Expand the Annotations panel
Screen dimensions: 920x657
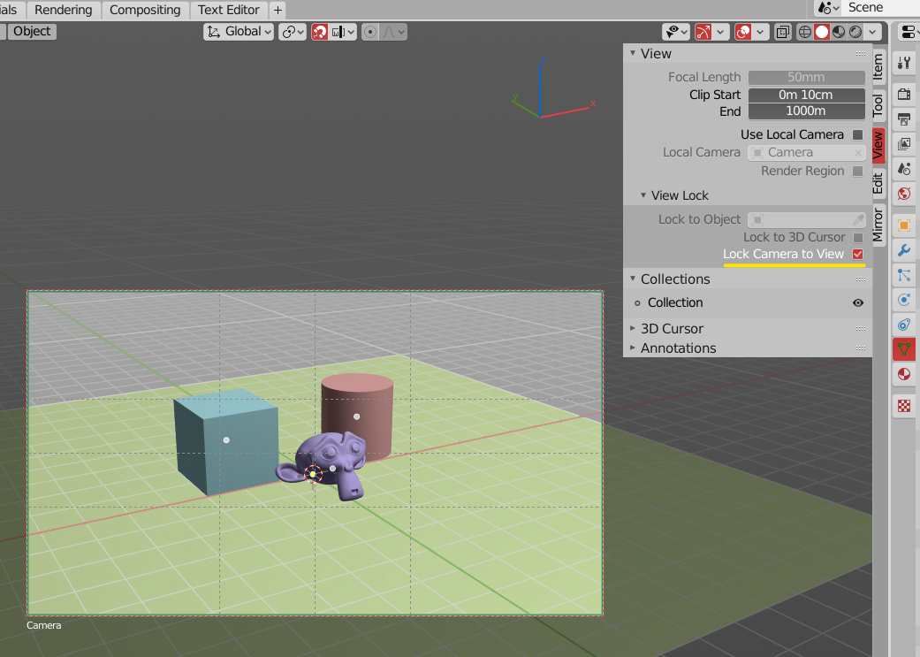pos(633,348)
